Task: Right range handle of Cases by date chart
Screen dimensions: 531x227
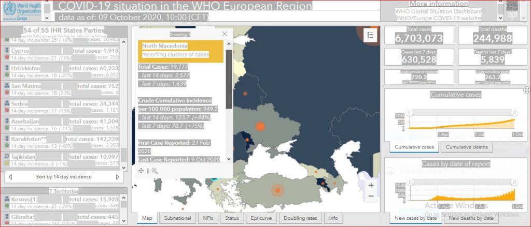Action: click(x=514, y=183)
